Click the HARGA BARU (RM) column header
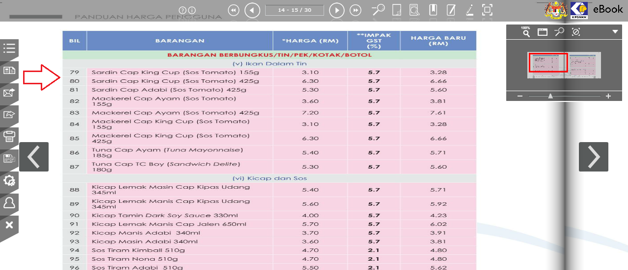628x270 pixels. click(x=438, y=41)
